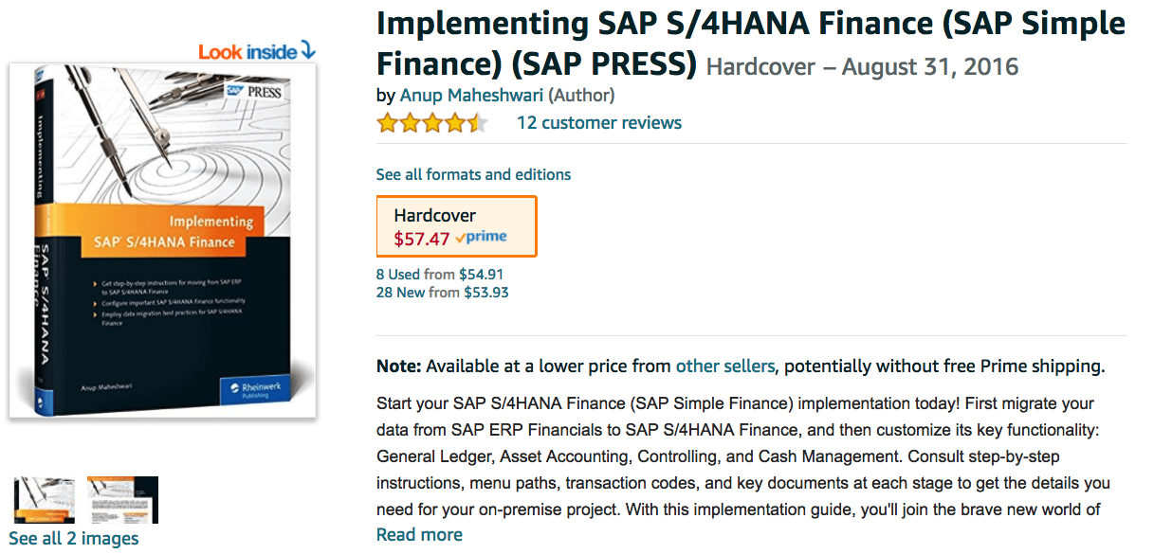This screenshot has height=554, width=1172.
Task: Open See all 2 images link
Action: [x=74, y=539]
